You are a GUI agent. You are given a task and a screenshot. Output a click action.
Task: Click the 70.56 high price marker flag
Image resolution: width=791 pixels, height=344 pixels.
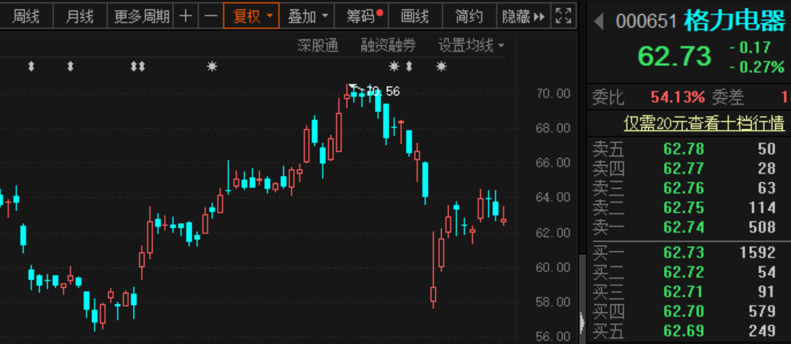point(374,91)
